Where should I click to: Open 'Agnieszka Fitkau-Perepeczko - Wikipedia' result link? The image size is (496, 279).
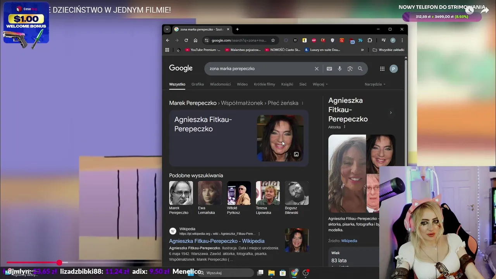point(217,241)
